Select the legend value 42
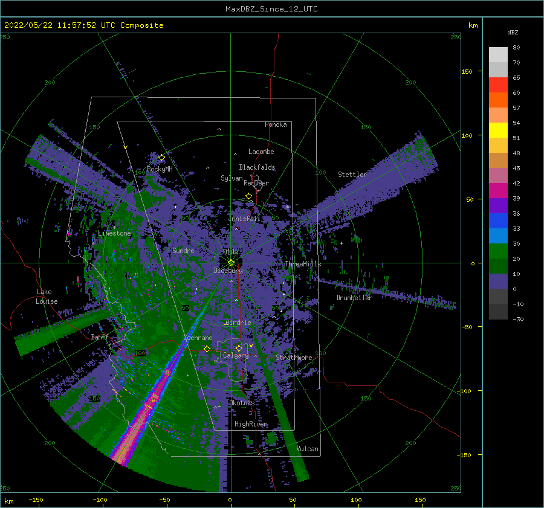 pos(516,184)
